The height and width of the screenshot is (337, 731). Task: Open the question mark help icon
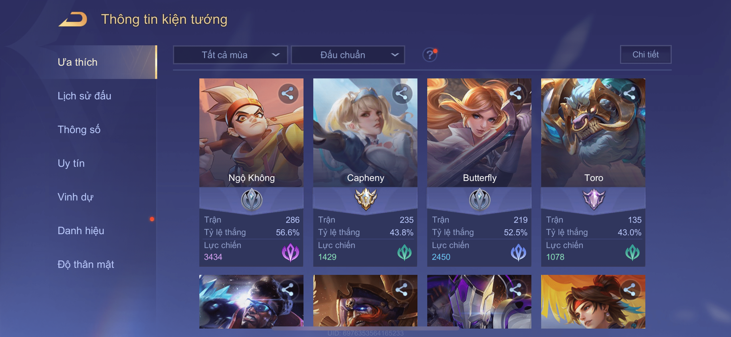(430, 54)
